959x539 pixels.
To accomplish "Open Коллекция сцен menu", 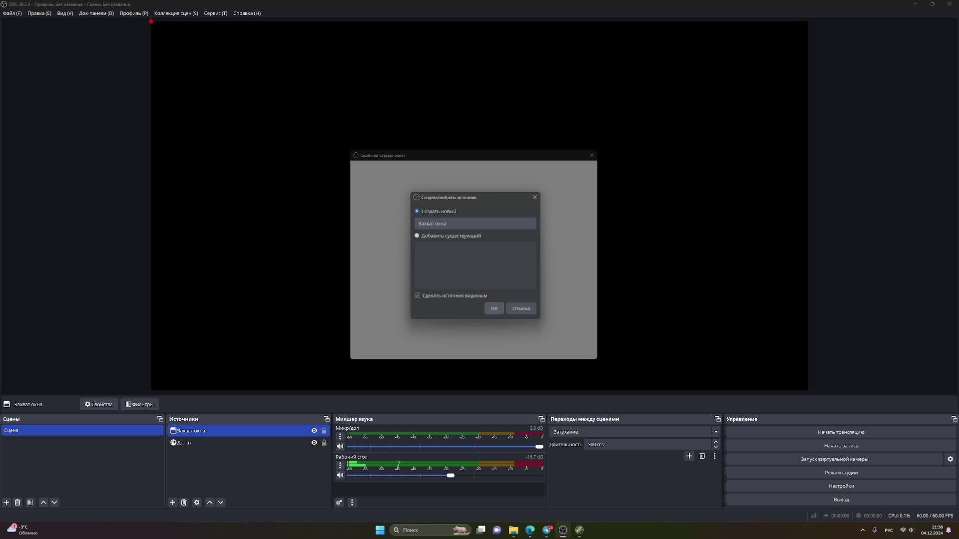I will click(x=176, y=13).
